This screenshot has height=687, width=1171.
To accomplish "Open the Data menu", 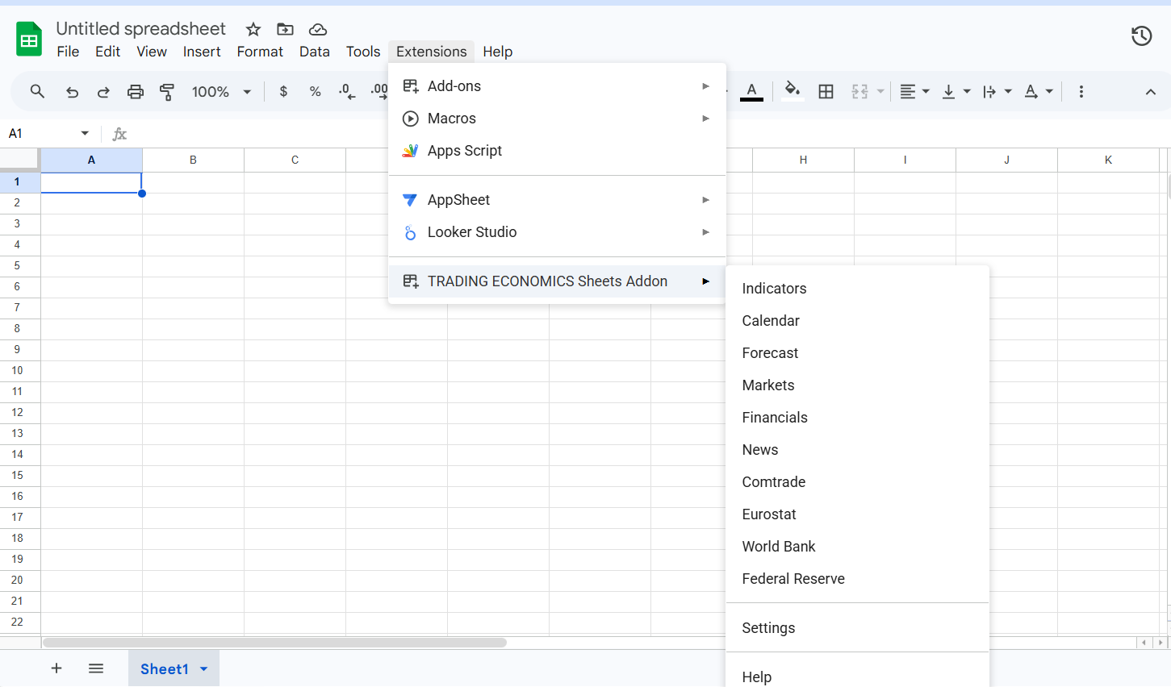I will (x=315, y=52).
